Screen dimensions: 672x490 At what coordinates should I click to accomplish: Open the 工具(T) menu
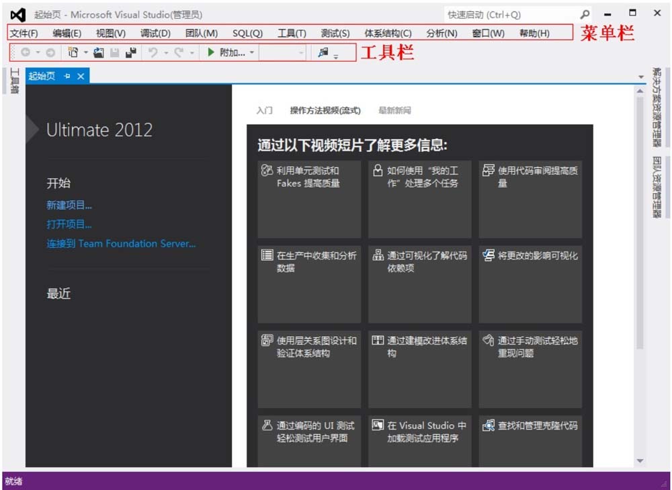click(x=292, y=33)
